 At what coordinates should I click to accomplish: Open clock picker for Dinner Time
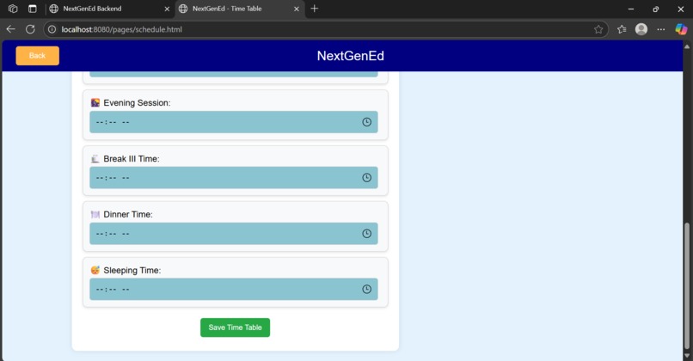point(367,234)
